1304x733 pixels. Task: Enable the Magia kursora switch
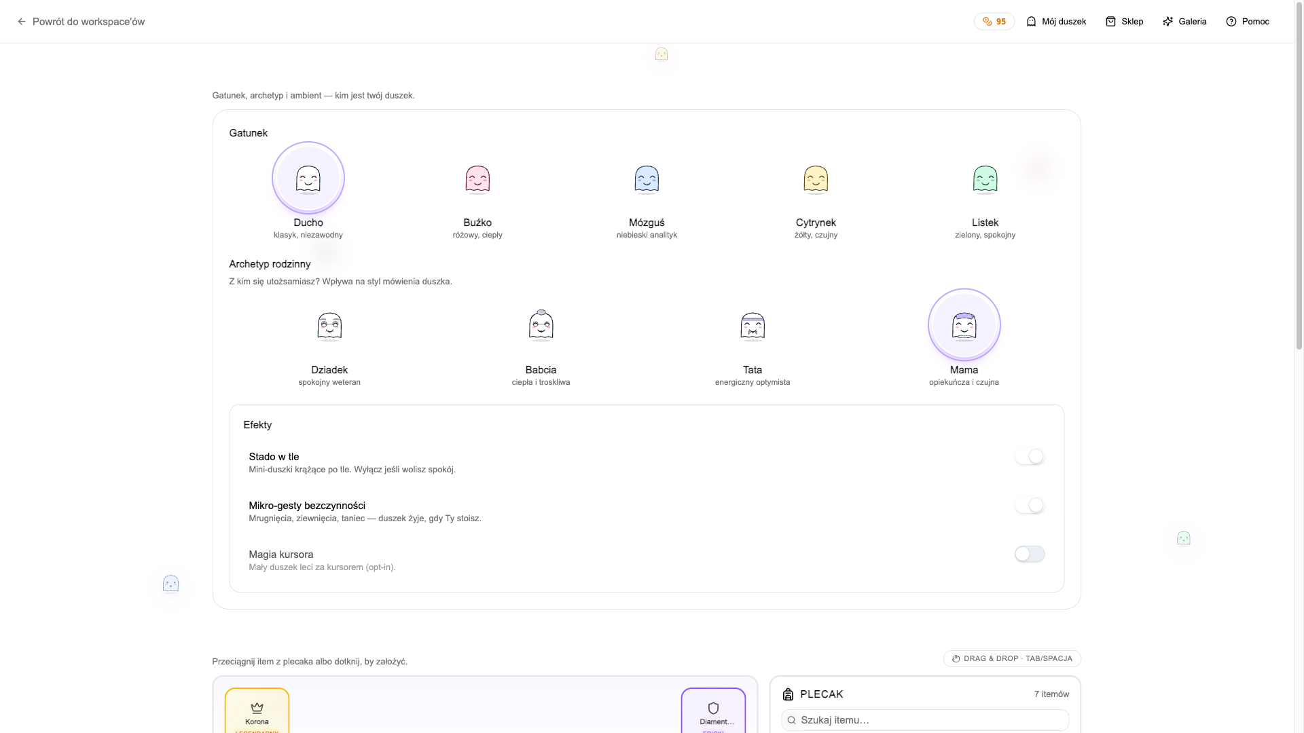(x=1030, y=554)
